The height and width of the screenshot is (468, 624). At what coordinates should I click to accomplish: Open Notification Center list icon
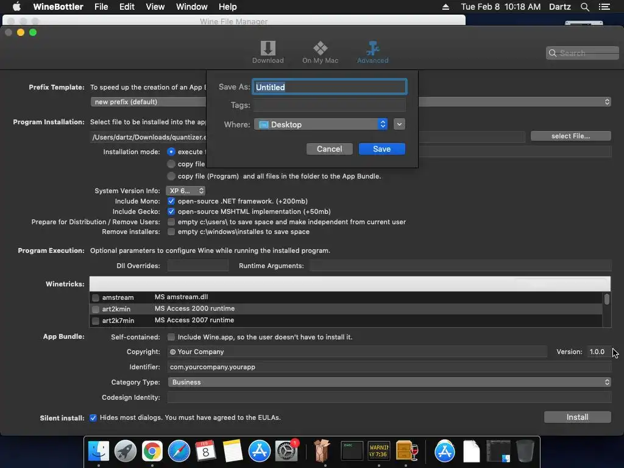click(604, 7)
